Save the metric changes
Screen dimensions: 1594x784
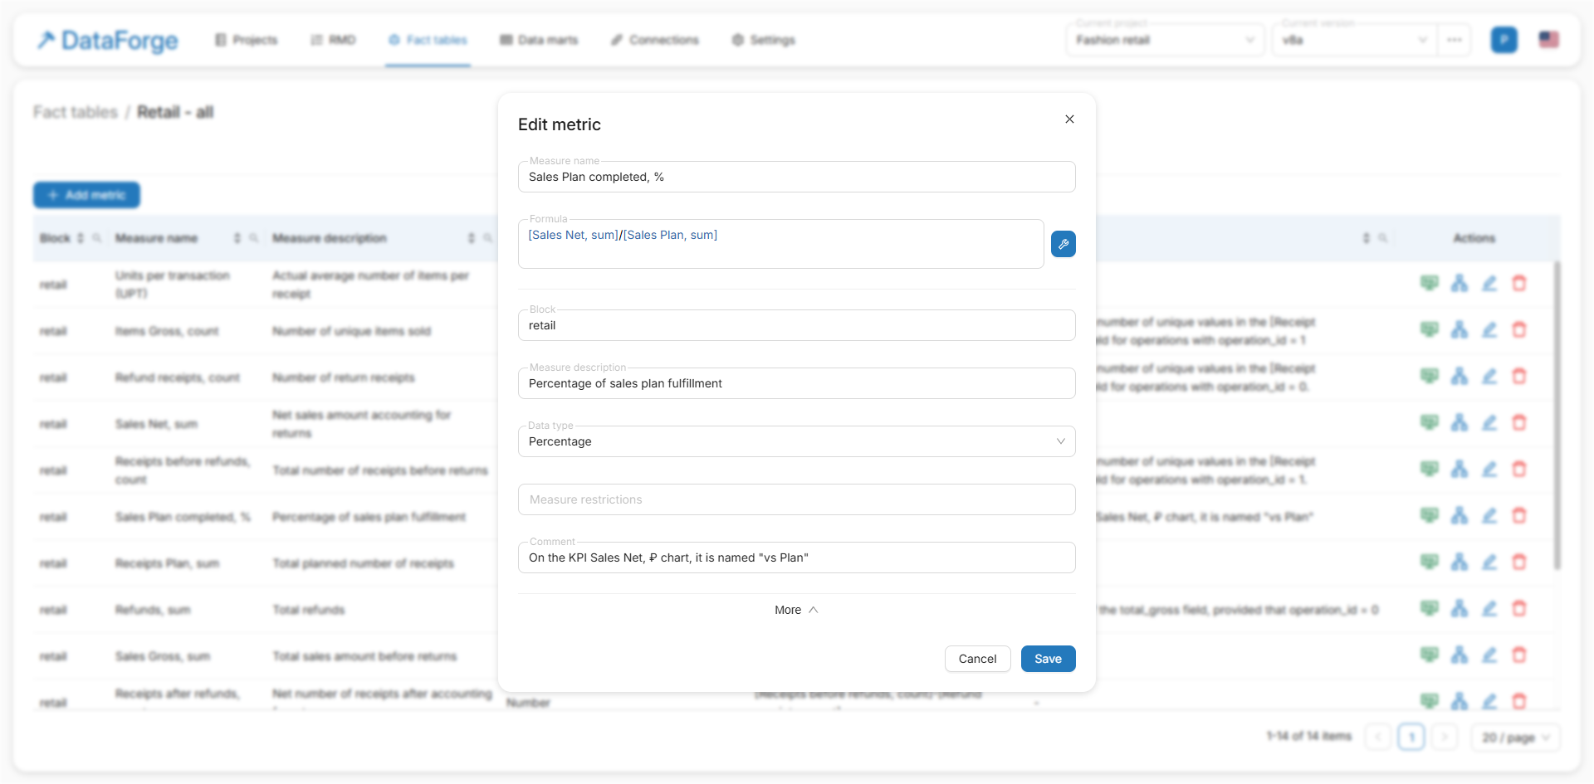[1048, 659]
